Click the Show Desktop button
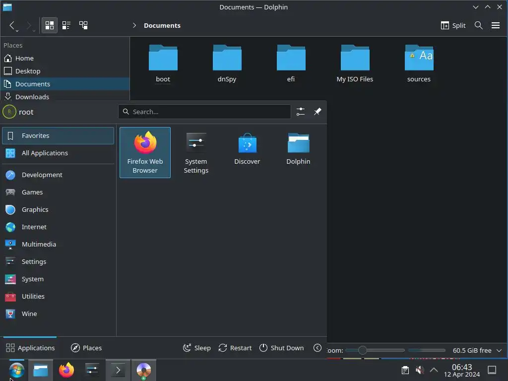This screenshot has width=508, height=381. pos(492,370)
